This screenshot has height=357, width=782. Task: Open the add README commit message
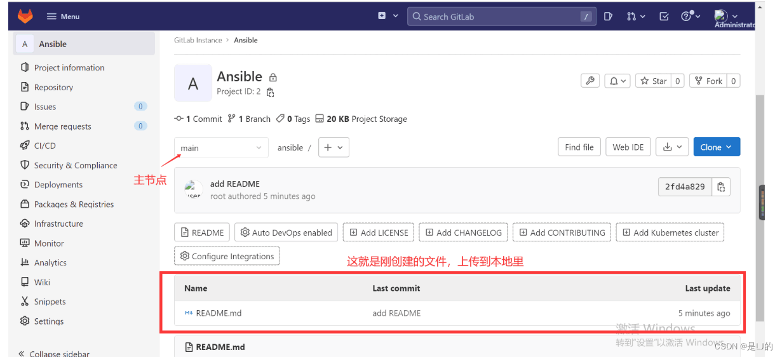coord(235,184)
